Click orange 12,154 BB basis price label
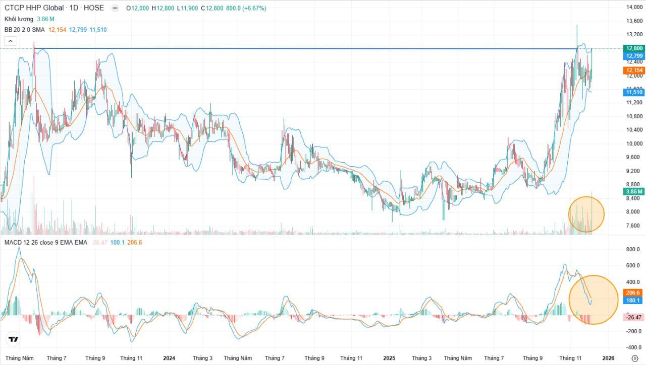 (x=634, y=70)
